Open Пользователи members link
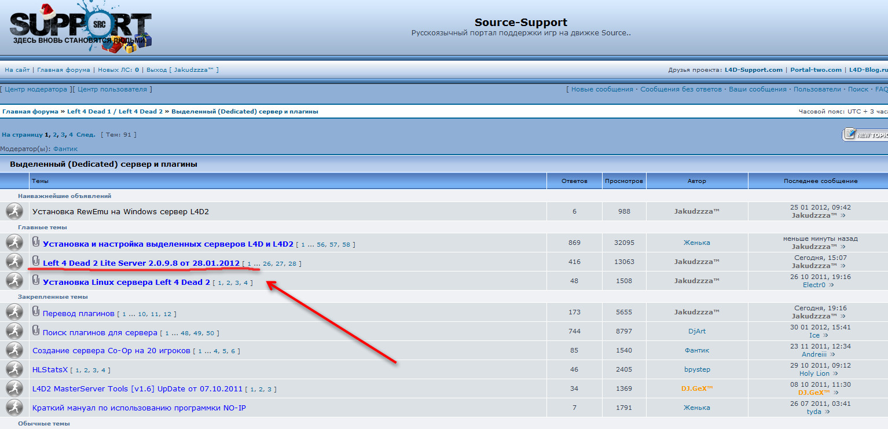 pyautogui.click(x=817, y=89)
